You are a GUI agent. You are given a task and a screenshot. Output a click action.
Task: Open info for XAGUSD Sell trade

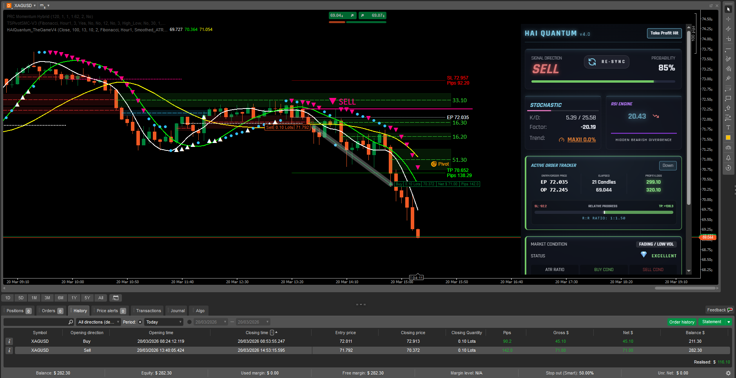tap(9, 350)
